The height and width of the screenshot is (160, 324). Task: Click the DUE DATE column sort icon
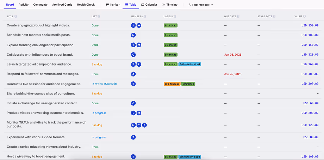238,17
